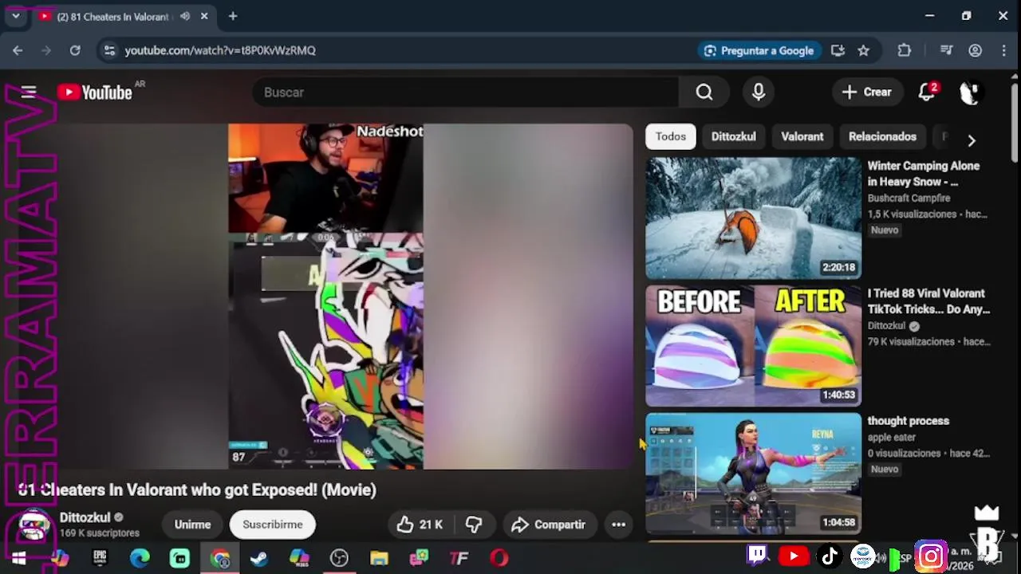Open the Chrome profile icon

pos(975,50)
